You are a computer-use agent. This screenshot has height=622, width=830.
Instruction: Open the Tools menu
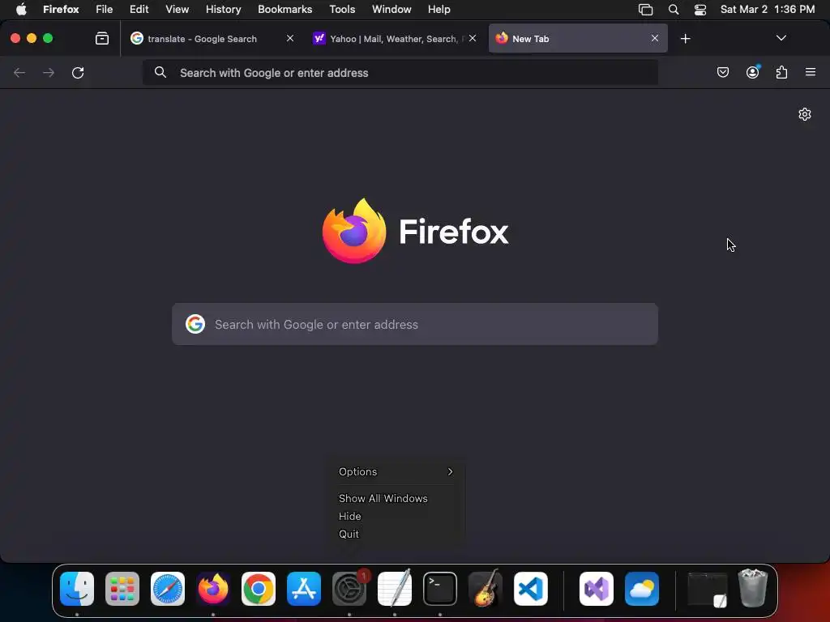[x=342, y=9]
